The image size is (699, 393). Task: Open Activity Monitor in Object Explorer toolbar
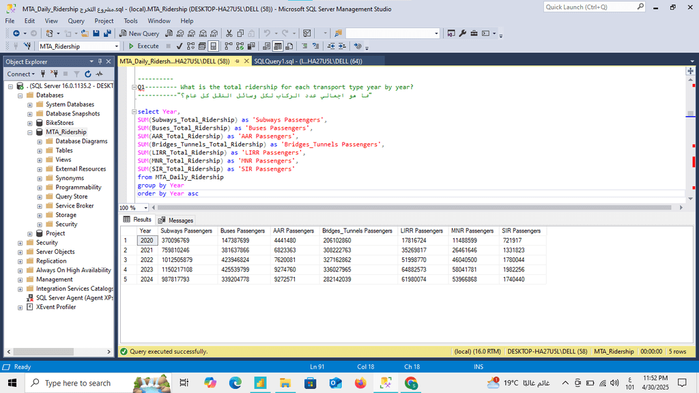point(99,74)
